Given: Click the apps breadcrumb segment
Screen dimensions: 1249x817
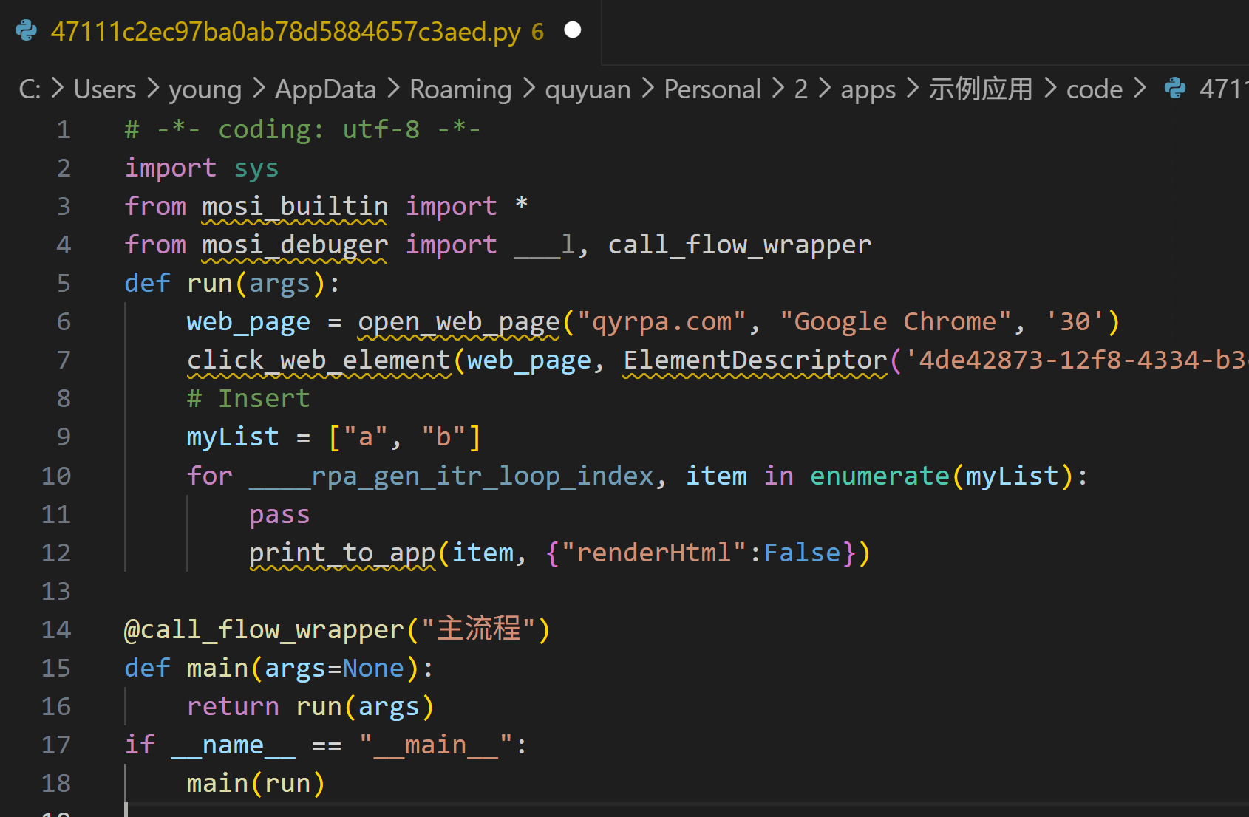Looking at the screenshot, I should 868,89.
